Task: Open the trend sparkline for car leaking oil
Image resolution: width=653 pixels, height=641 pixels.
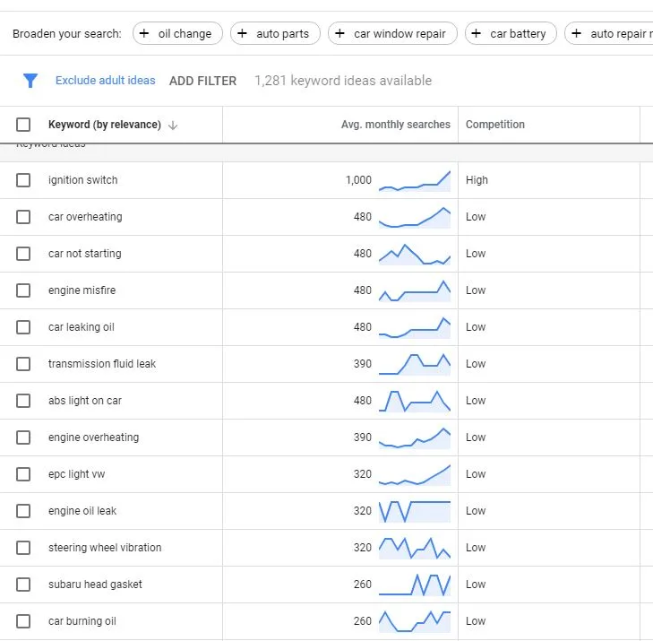Action: [415, 327]
